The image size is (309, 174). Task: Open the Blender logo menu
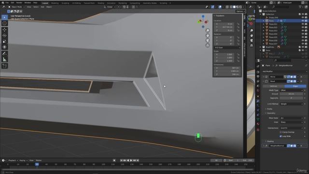pyautogui.click(x=2, y=3)
